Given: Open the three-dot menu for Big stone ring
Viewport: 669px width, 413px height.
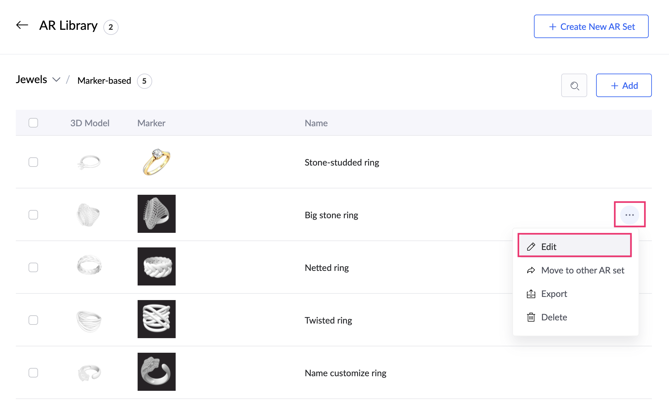Looking at the screenshot, I should click(x=629, y=215).
